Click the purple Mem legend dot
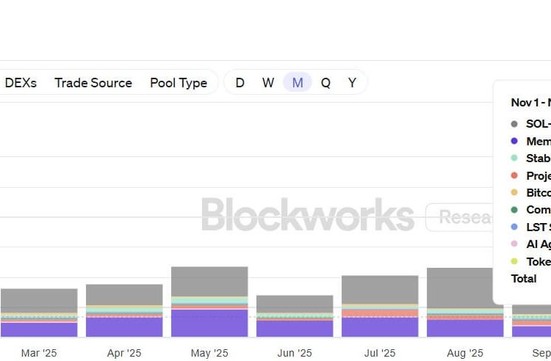551x361 pixels. tap(514, 141)
